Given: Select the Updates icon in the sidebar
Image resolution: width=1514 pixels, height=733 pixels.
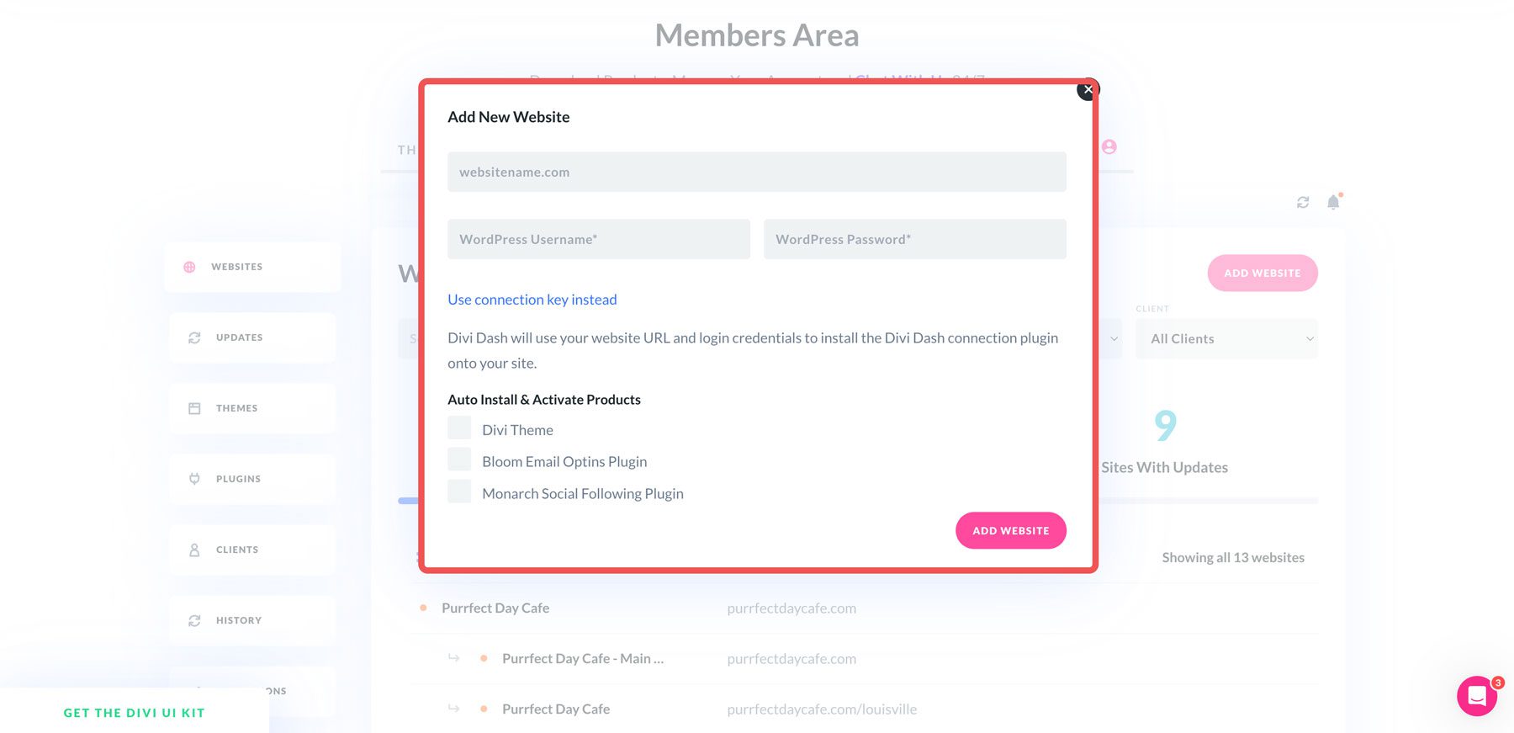Looking at the screenshot, I should [x=194, y=337].
